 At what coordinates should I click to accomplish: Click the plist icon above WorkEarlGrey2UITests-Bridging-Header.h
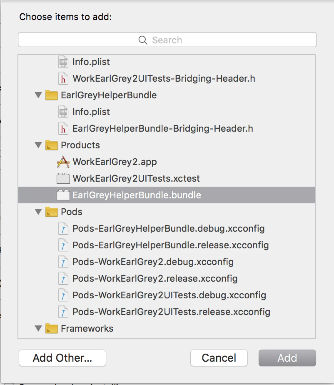63,62
